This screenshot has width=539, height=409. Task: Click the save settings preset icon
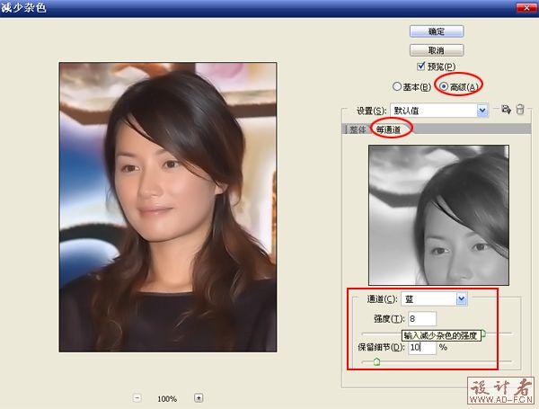coord(506,110)
